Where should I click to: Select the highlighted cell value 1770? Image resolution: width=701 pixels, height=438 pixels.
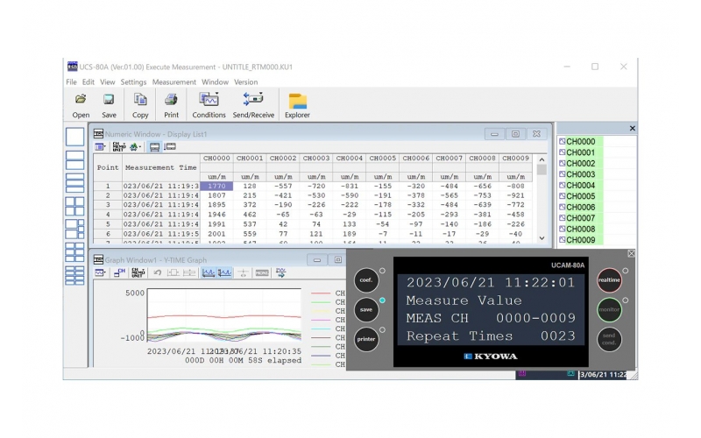tap(216, 186)
